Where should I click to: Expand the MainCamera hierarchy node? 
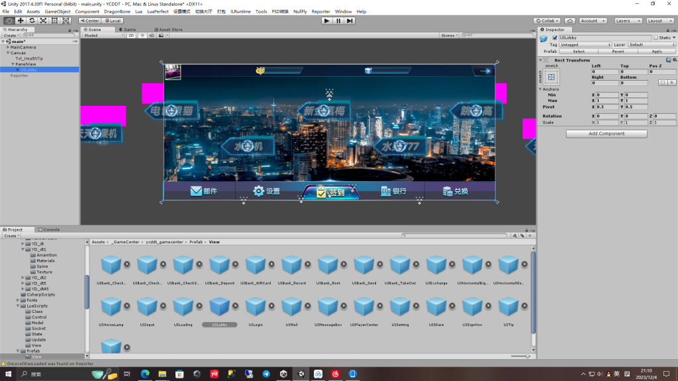pyautogui.click(x=8, y=47)
